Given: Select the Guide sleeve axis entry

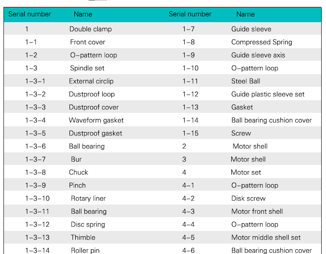Looking at the screenshot, I should [x=258, y=55].
